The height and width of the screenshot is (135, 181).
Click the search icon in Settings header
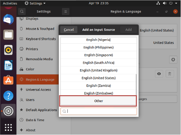[22, 11]
